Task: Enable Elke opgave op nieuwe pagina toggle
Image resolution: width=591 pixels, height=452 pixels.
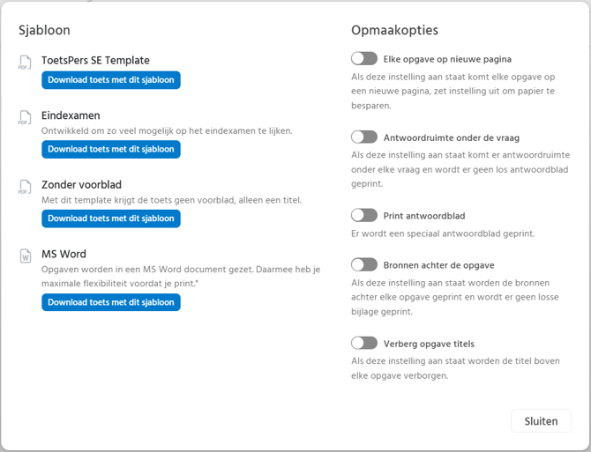Action: pyautogui.click(x=364, y=59)
